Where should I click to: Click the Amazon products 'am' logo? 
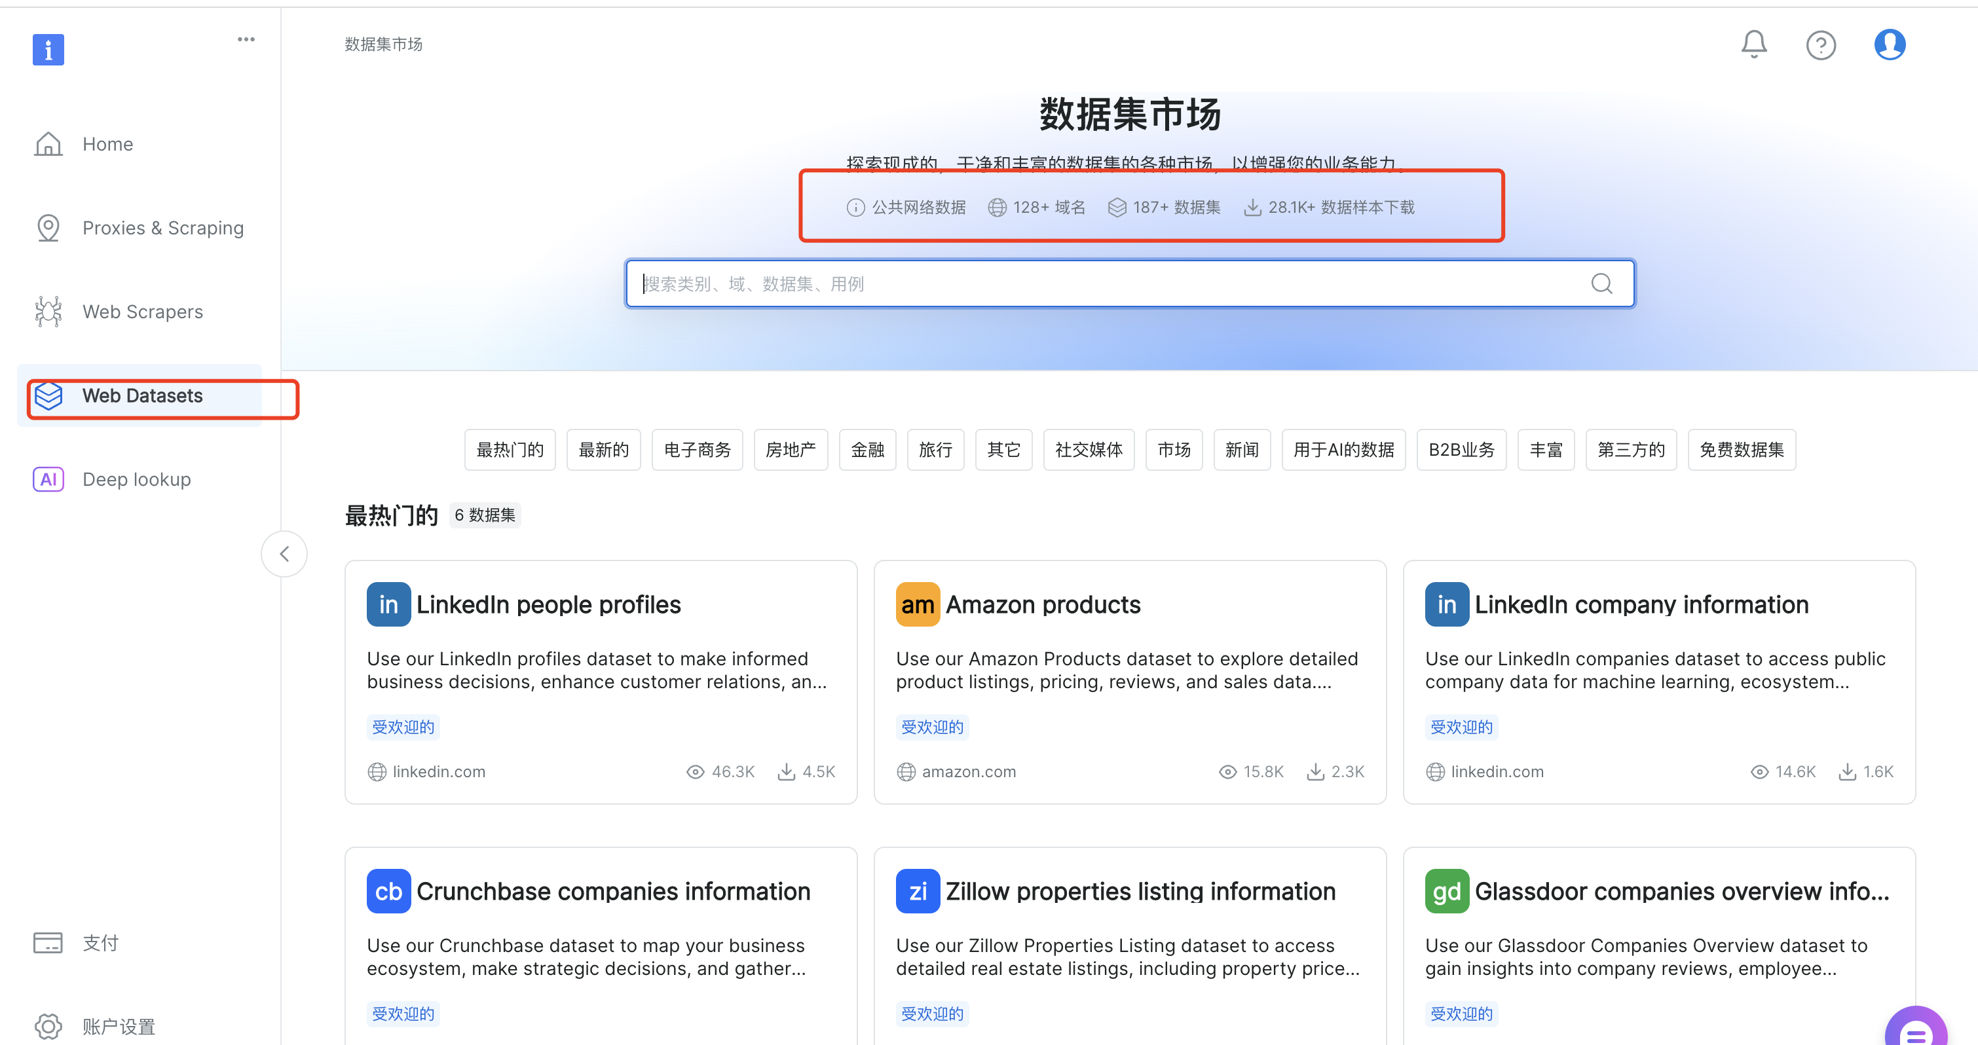(x=918, y=604)
